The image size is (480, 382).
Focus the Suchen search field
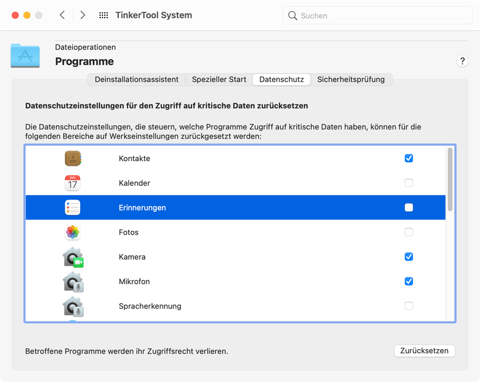(378, 16)
